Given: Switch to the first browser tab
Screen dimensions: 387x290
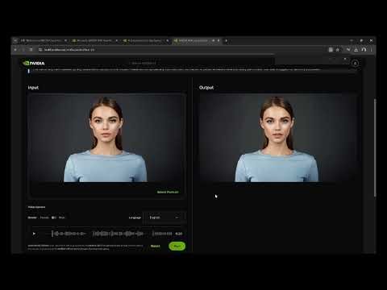Looking at the screenshot, I should (43, 40).
